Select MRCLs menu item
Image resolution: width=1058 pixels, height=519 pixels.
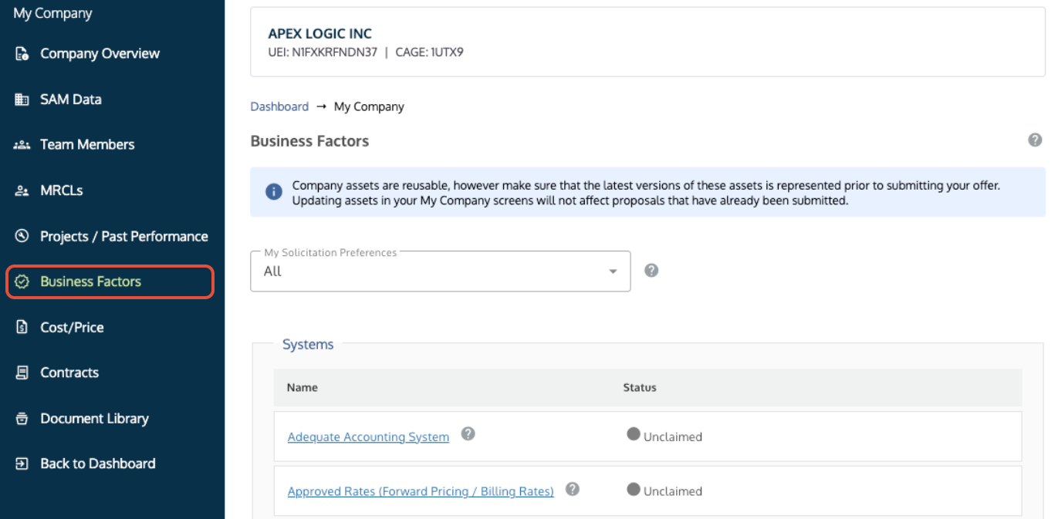[x=62, y=190]
